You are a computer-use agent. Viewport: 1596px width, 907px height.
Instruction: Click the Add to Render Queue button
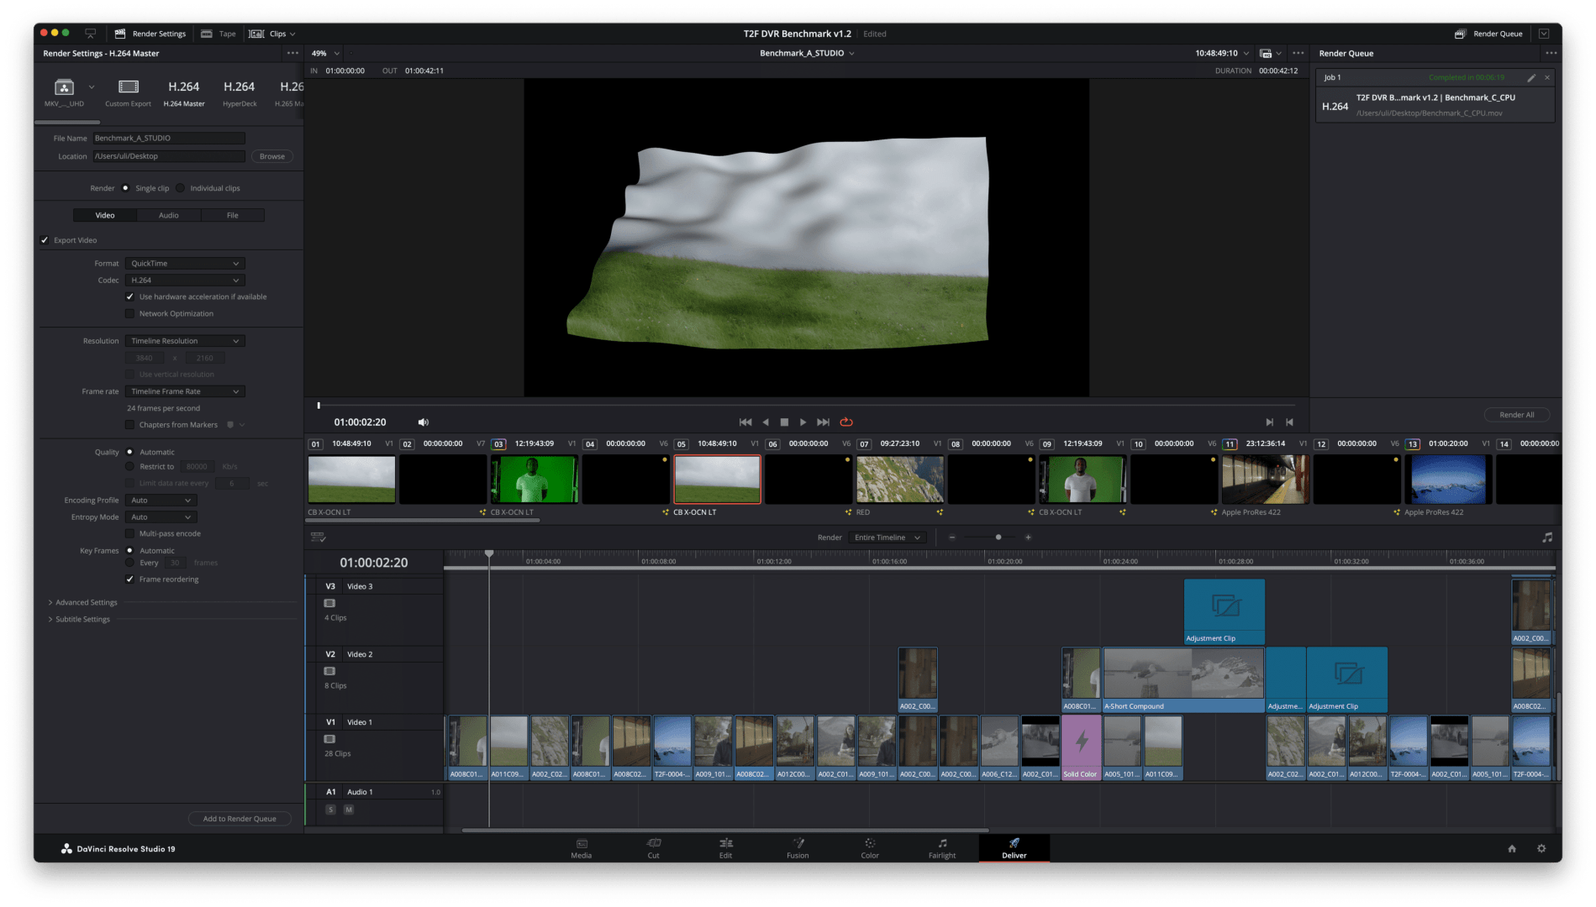click(x=240, y=818)
